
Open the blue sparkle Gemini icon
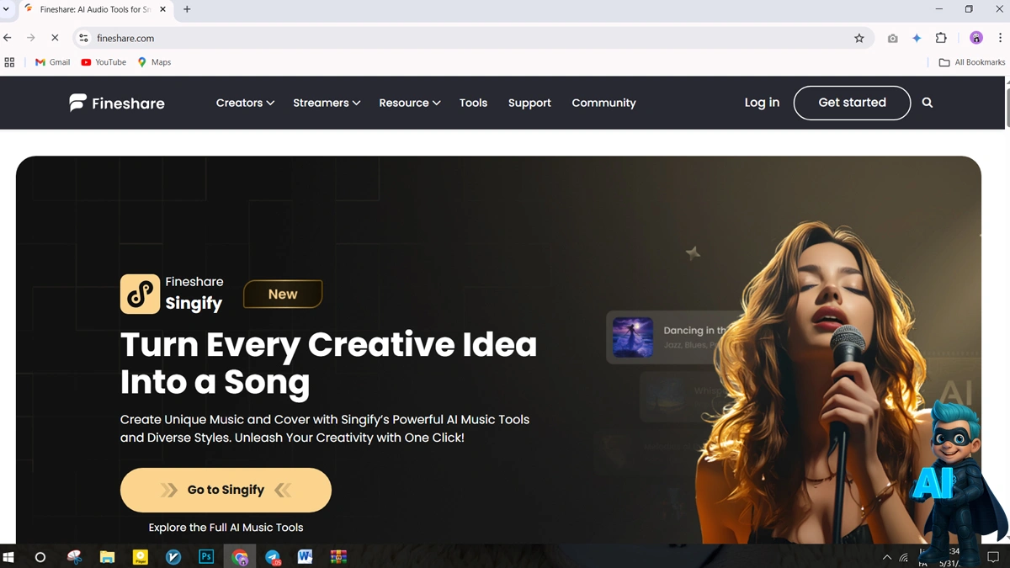tap(917, 38)
